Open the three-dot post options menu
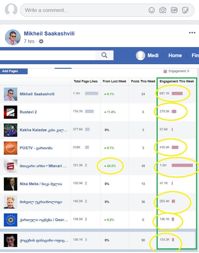The height and width of the screenshot is (253, 199). (x=192, y=33)
